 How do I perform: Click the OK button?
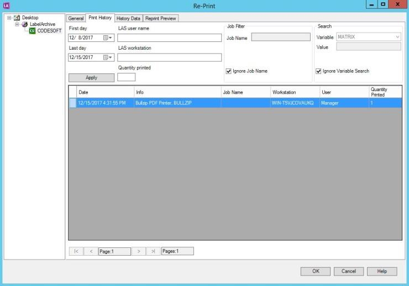pyautogui.click(x=316, y=271)
